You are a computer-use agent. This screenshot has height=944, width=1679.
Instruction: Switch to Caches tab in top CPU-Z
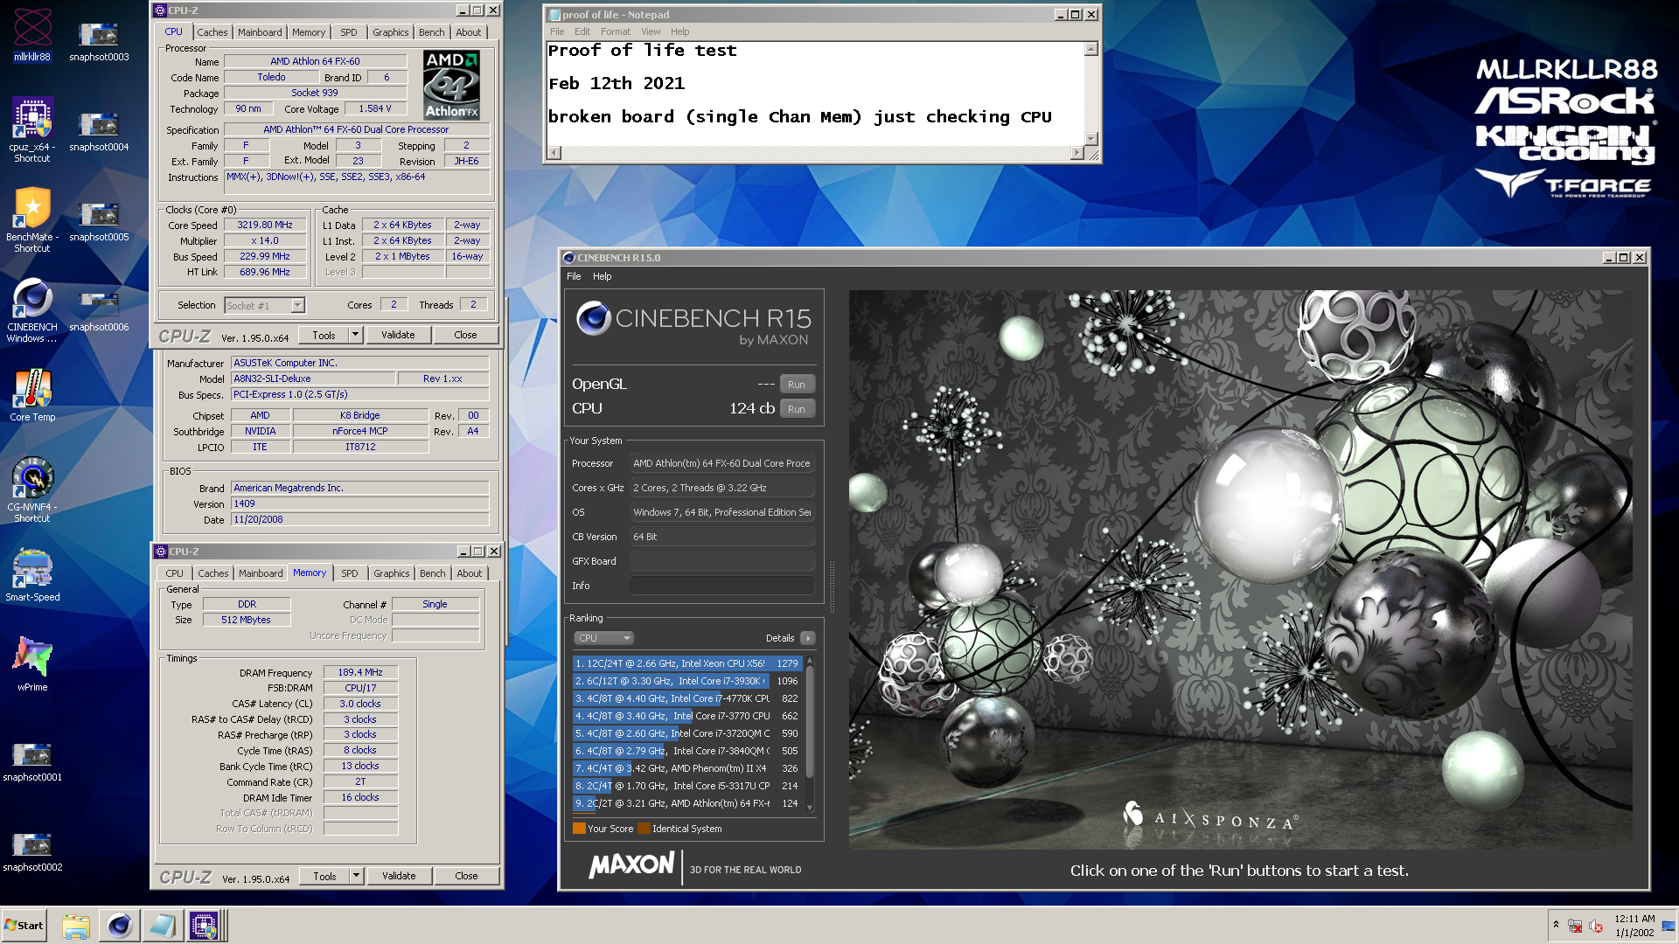[x=212, y=32]
